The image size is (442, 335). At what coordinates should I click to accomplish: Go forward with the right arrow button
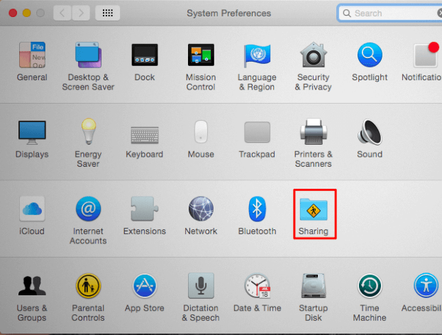click(x=81, y=13)
